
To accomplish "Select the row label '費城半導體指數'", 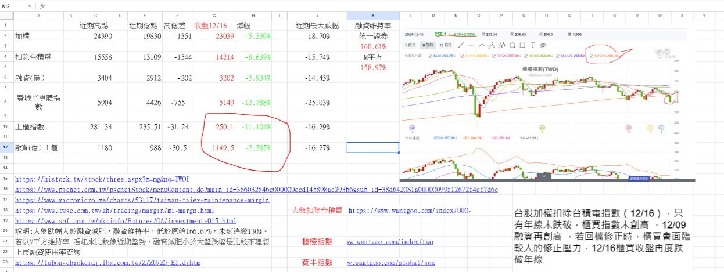I will click(39, 103).
